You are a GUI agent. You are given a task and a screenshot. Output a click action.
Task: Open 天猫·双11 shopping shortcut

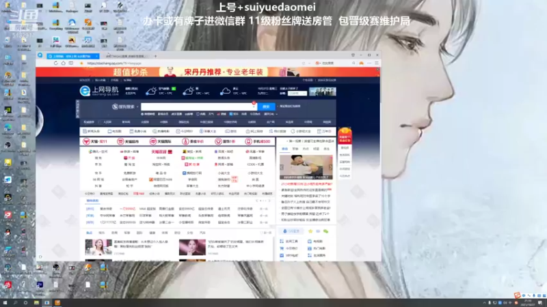tap(94, 142)
